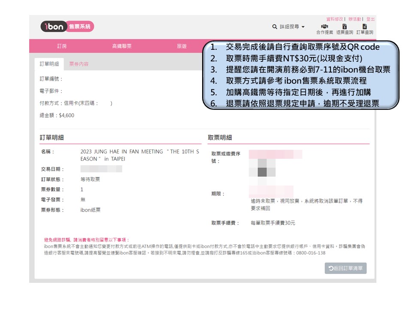
Task: Click the 資料修改 link
Action: click(335, 19)
